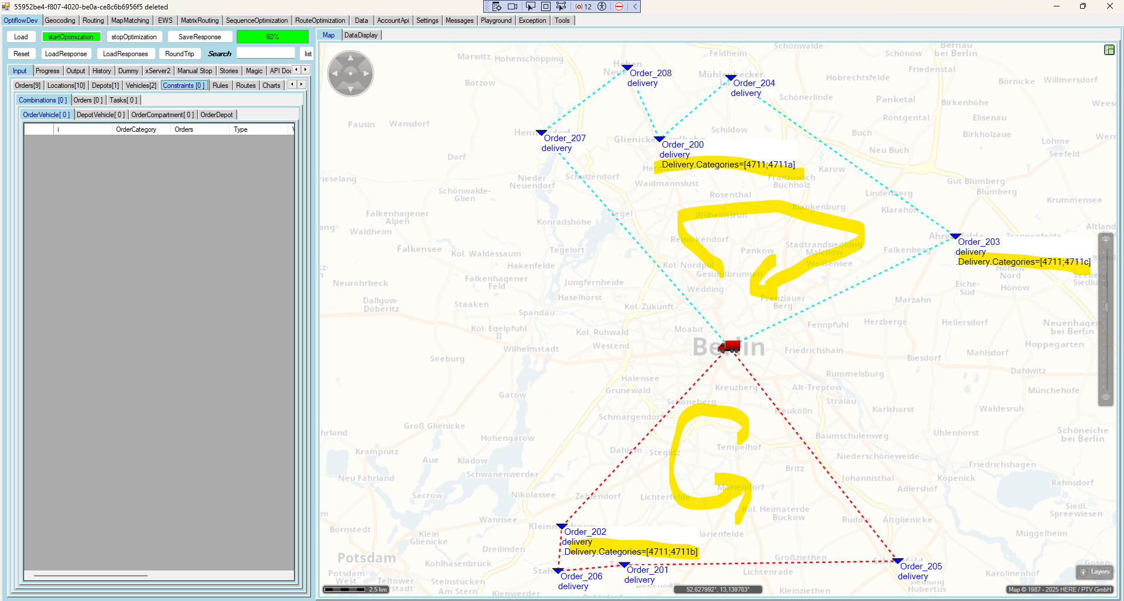This screenshot has width=1124, height=601.
Task: Switch to the DataDisplay tab
Action: 361,35
